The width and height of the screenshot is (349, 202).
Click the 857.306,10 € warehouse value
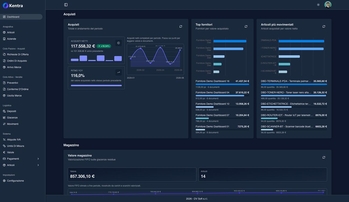pos(82,176)
